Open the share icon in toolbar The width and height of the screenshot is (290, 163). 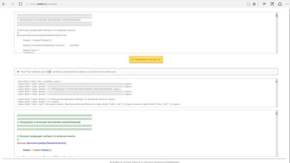point(280,4)
